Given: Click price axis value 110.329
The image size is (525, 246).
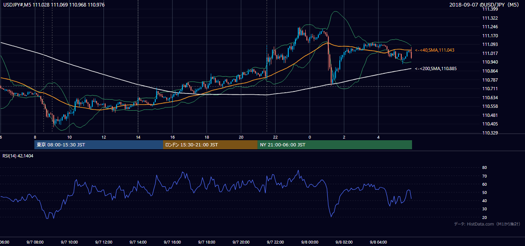Looking at the screenshot, I should click(490, 133).
